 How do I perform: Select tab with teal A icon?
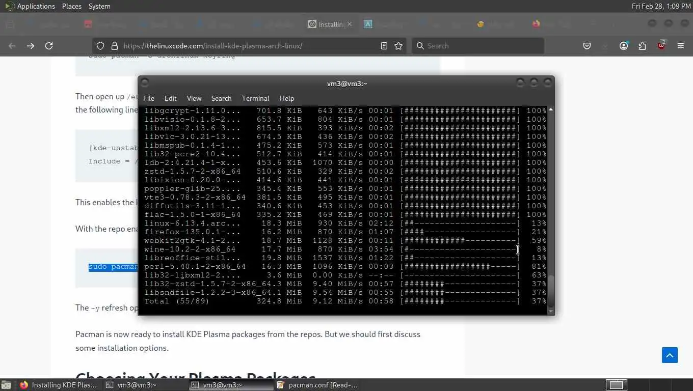pos(367,24)
